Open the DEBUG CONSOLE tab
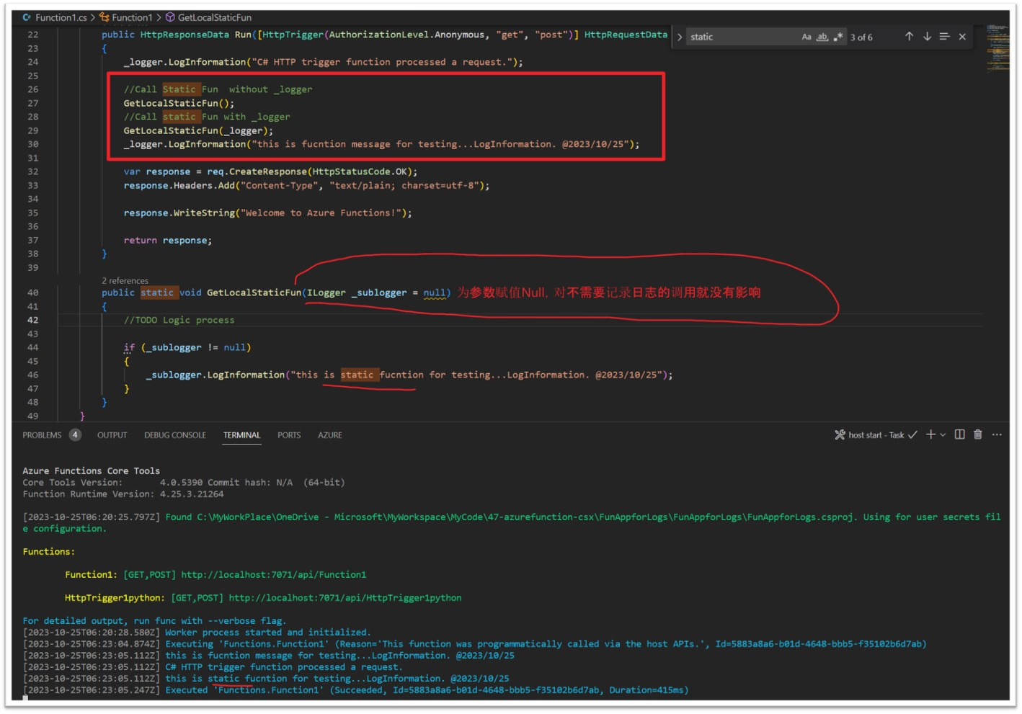The width and height of the screenshot is (1022, 714). pyautogui.click(x=175, y=435)
